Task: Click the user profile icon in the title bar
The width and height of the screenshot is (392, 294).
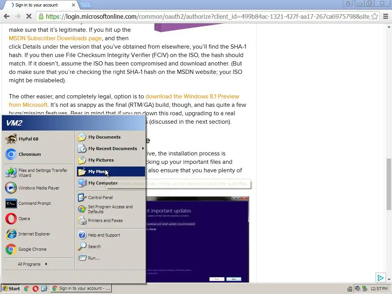Action: click(x=348, y=3)
